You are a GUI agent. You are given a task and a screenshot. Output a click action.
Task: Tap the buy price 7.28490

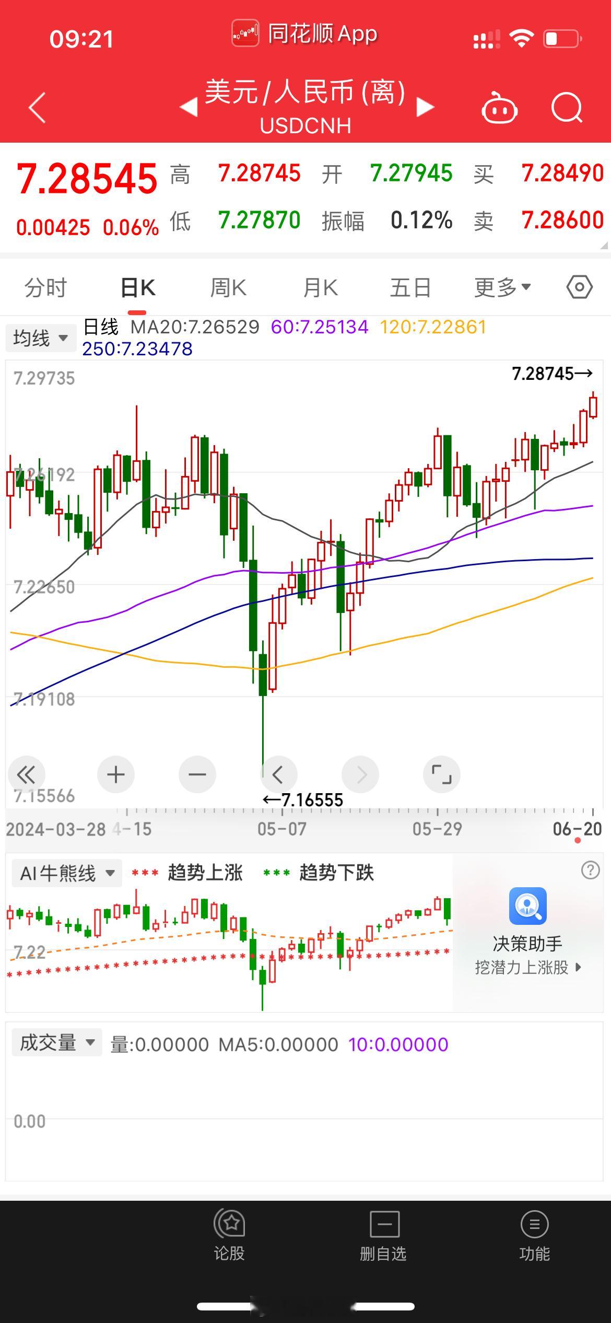tap(563, 173)
